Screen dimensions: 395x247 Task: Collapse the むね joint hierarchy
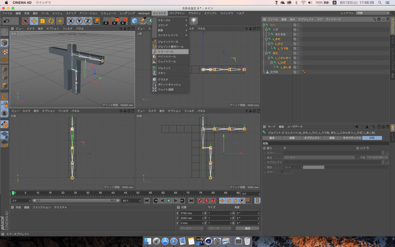(264, 25)
